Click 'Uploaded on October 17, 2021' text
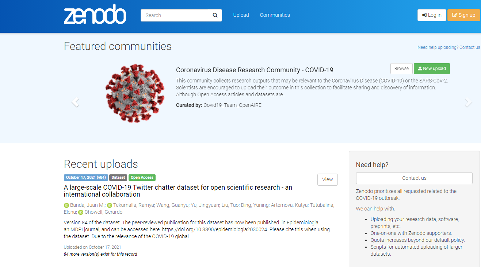The height and width of the screenshot is (267, 481). pyautogui.click(x=92, y=247)
